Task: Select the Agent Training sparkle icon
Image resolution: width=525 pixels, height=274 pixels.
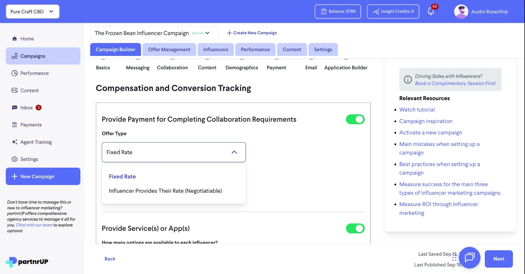Action: (x=15, y=142)
